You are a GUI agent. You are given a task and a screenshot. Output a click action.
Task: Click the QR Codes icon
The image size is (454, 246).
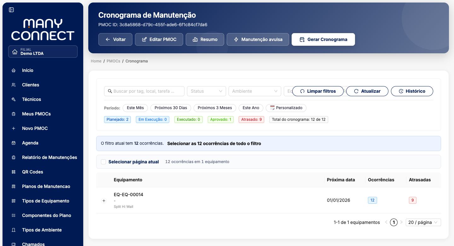[14, 172]
